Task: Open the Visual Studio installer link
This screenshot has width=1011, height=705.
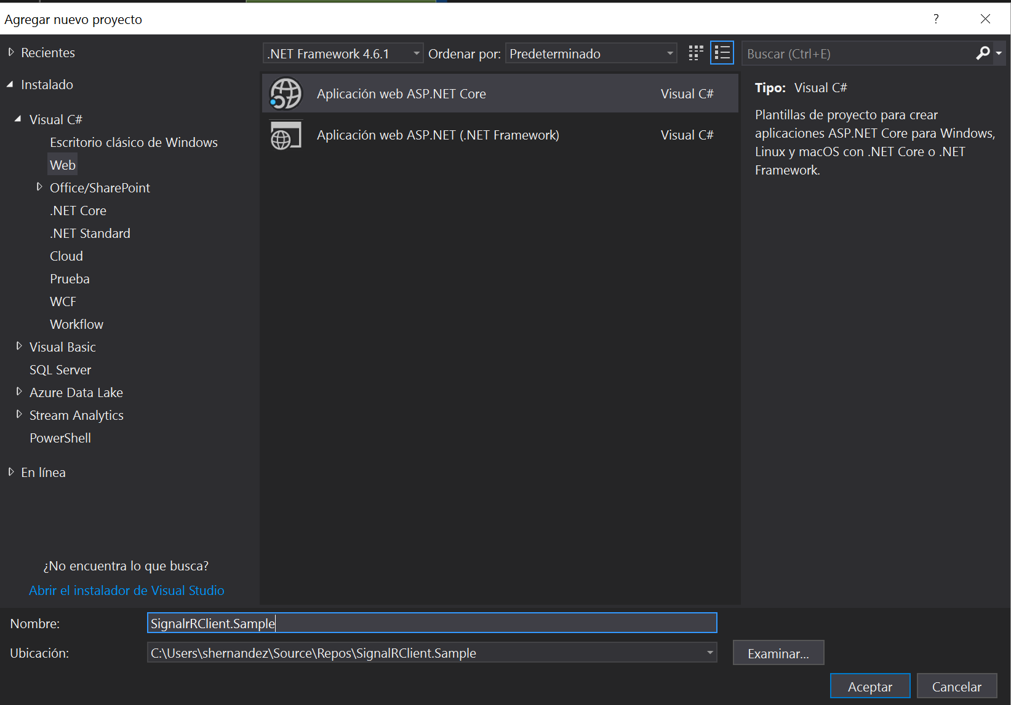Action: click(x=127, y=591)
